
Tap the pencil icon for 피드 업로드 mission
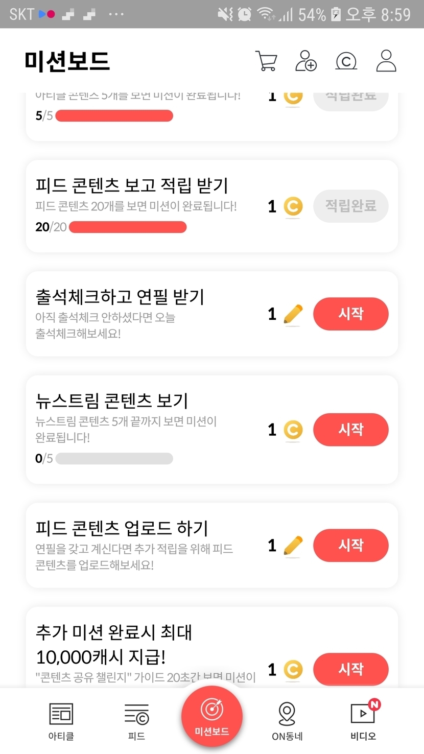(x=293, y=546)
